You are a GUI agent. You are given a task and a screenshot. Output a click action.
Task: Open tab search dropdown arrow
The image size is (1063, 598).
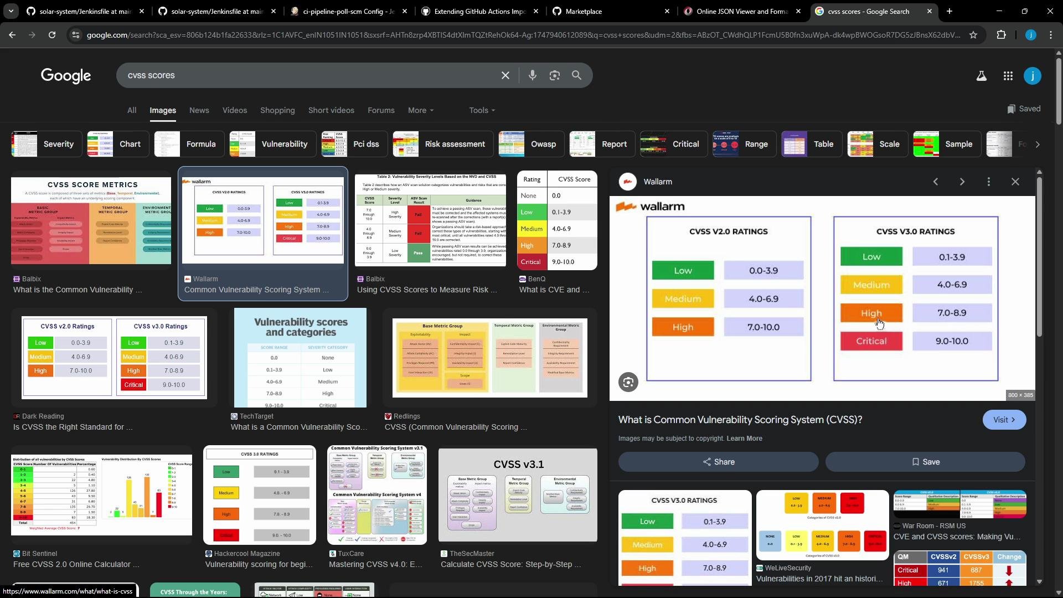[x=11, y=11]
